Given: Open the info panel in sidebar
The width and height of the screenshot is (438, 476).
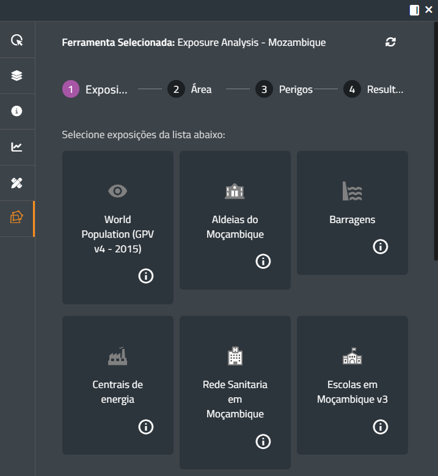Looking at the screenshot, I should point(16,111).
